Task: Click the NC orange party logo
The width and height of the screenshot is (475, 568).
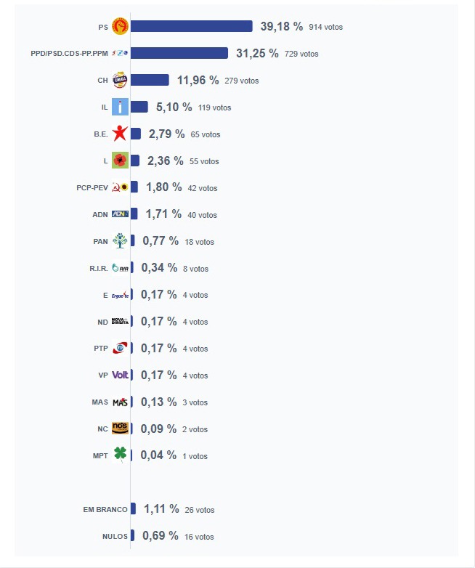Action: coord(120,429)
